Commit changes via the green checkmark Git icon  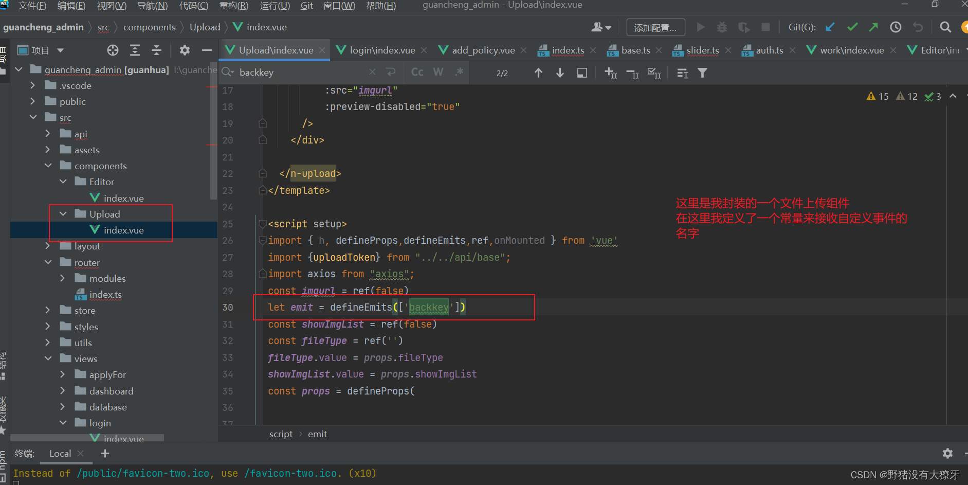point(852,27)
